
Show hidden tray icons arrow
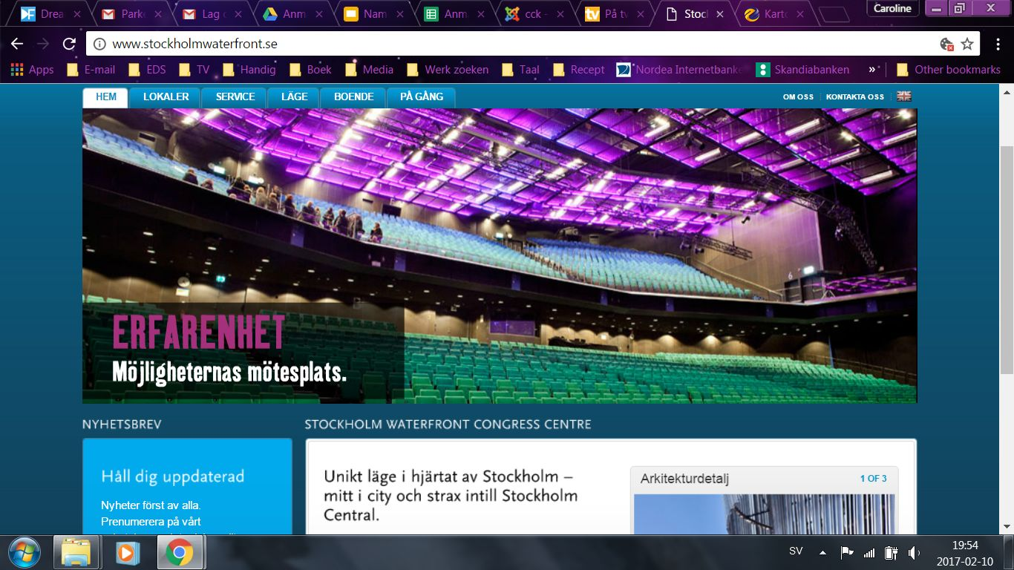pos(822,552)
